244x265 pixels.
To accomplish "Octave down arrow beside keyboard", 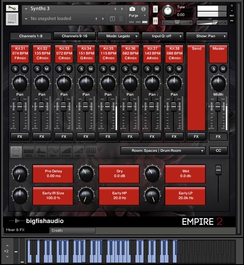I will pyautogui.click(x=7, y=257).
